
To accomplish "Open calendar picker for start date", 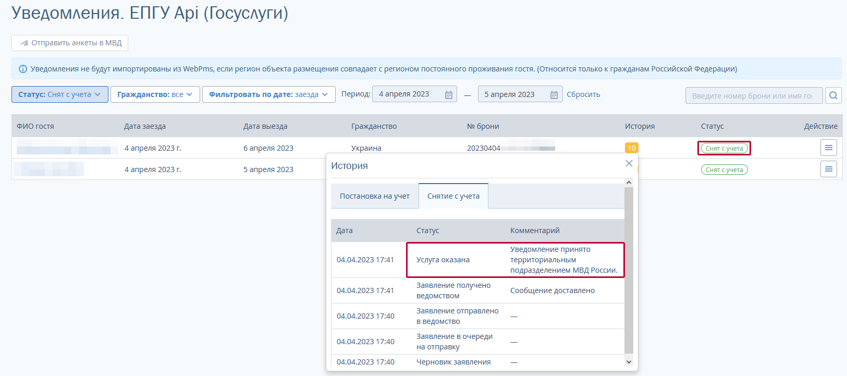I will click(448, 94).
